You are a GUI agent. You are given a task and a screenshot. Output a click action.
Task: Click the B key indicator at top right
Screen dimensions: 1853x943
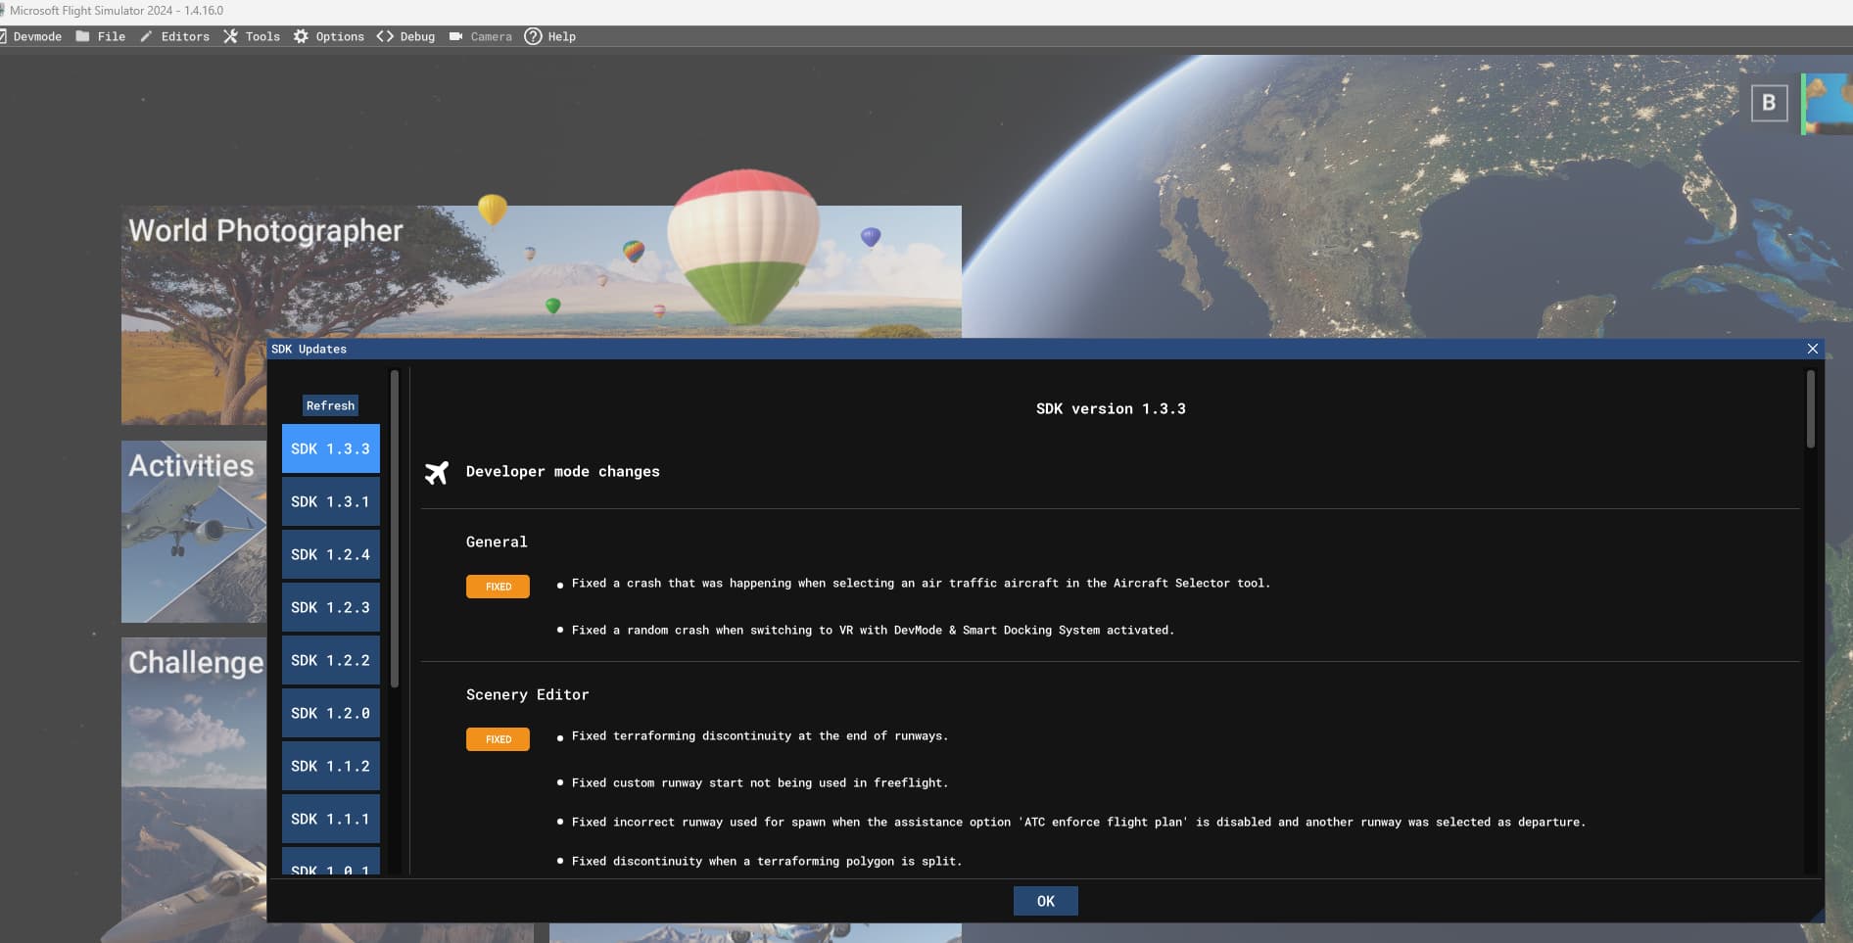pos(1769,103)
